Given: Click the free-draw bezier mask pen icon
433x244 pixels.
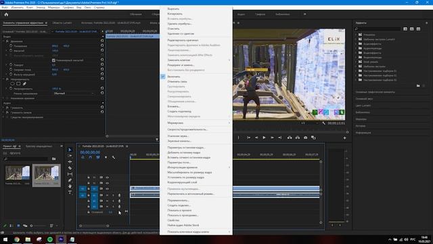Looking at the screenshot, I should tap(24, 83).
